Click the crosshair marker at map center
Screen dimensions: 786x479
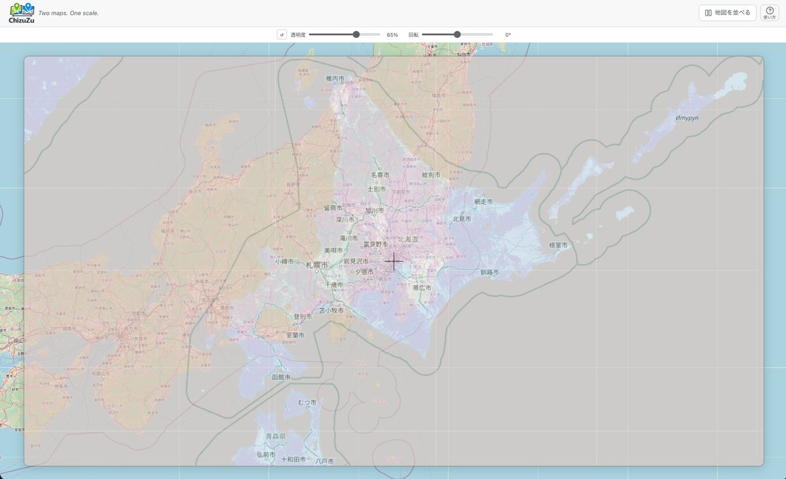pos(394,261)
